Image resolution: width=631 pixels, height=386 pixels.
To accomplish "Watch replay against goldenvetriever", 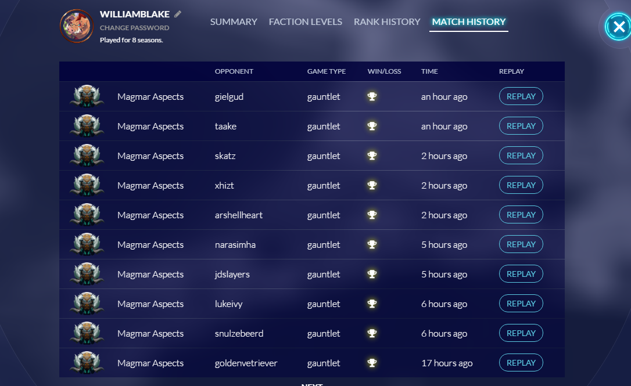I will [x=521, y=363].
